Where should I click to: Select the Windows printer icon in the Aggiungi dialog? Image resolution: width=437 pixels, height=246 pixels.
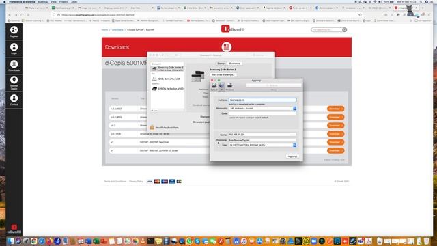click(x=229, y=87)
